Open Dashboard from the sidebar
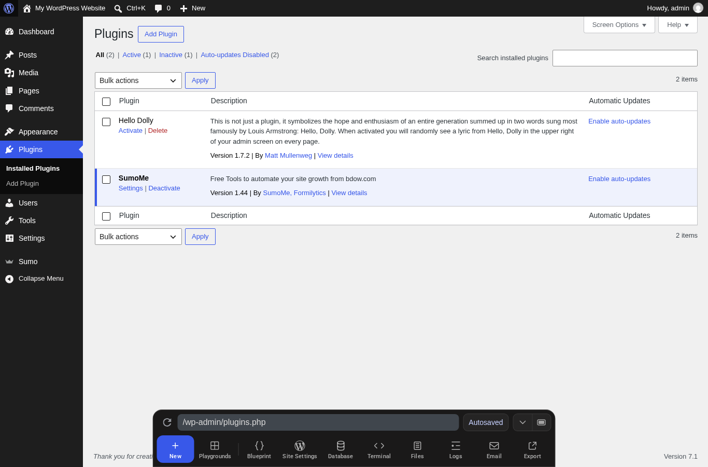This screenshot has height=467, width=708. 41,32
